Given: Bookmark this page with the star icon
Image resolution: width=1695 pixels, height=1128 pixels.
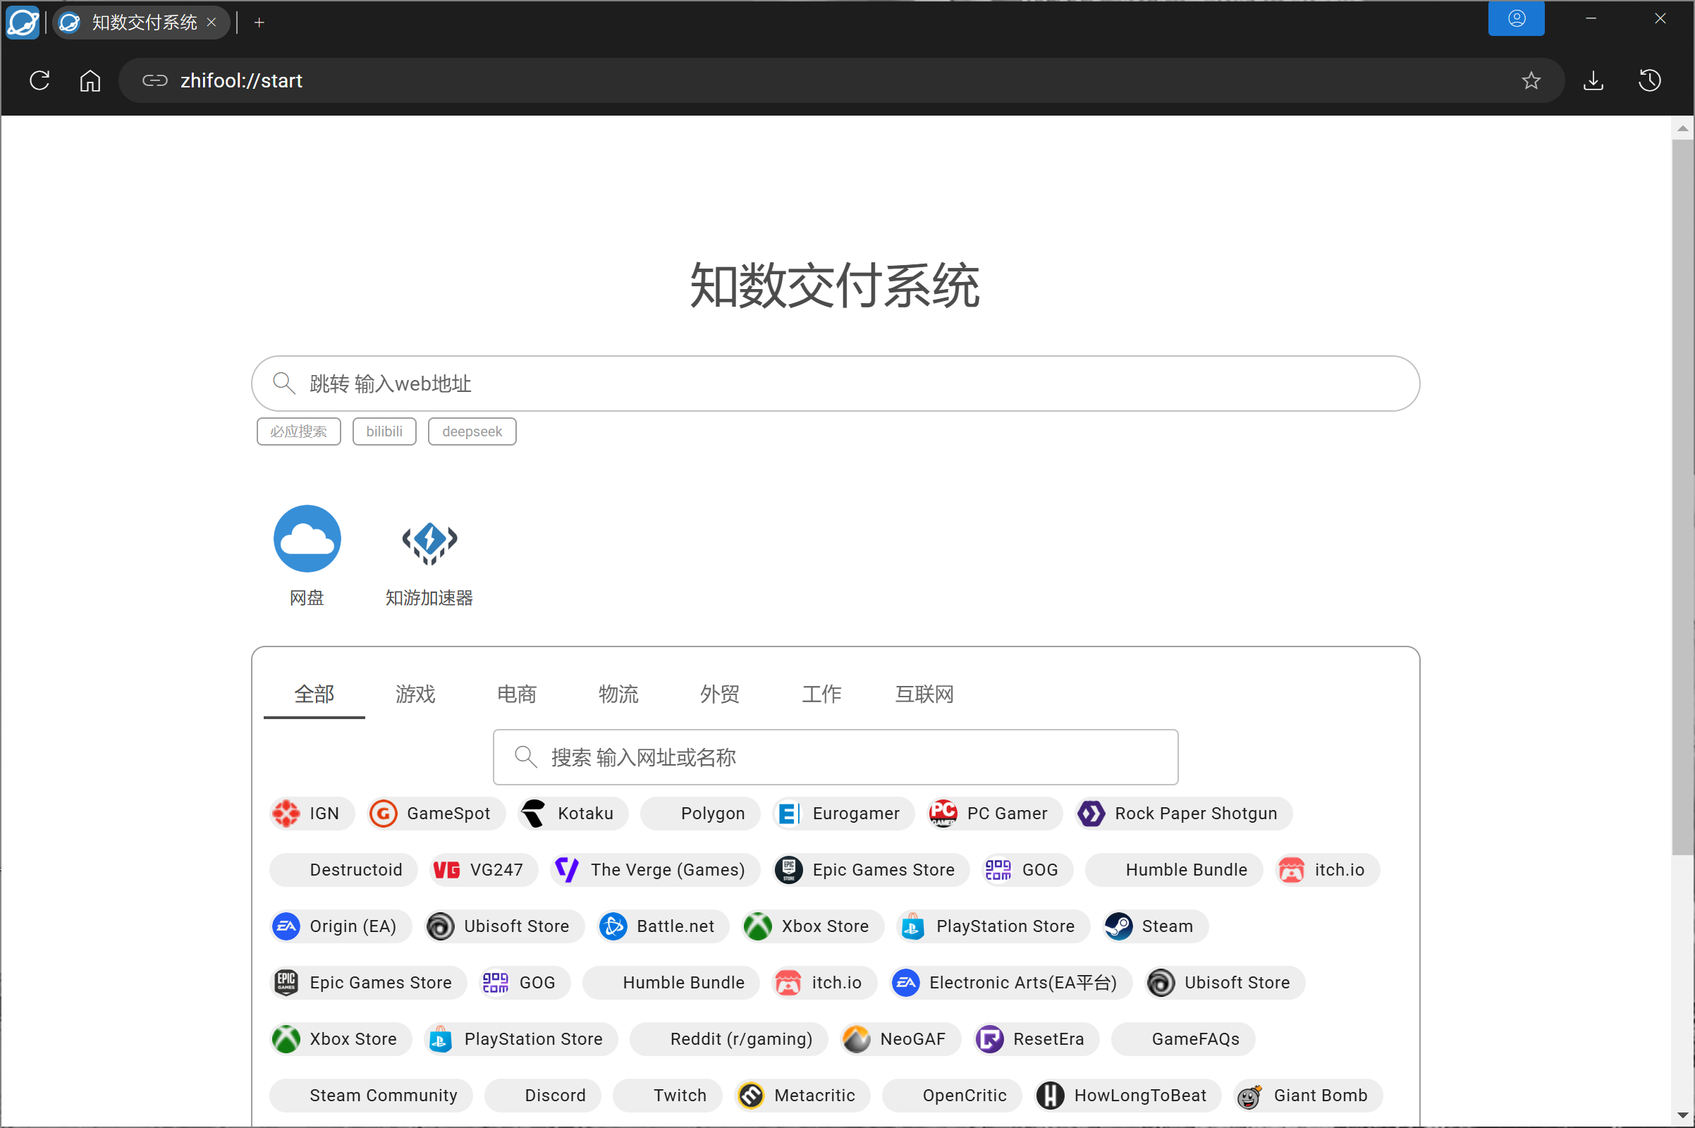Looking at the screenshot, I should [1531, 80].
